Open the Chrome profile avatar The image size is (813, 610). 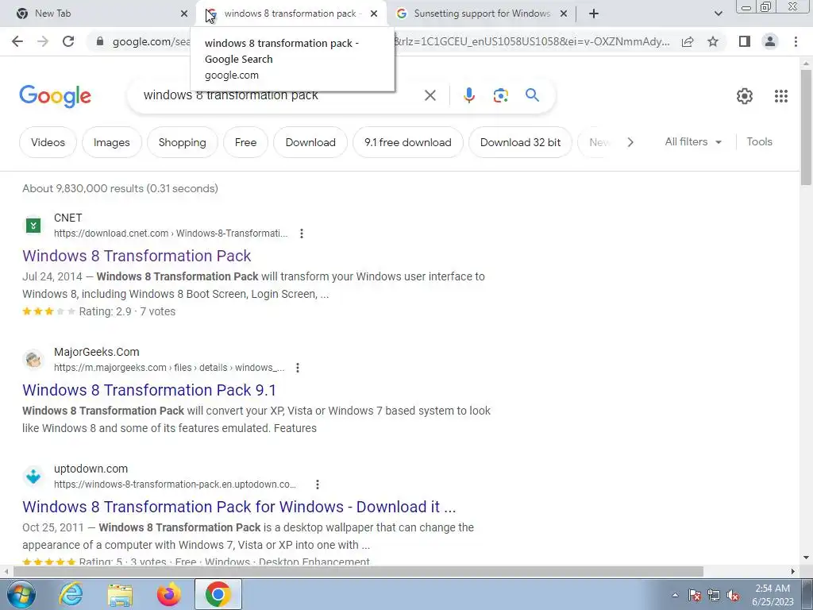[x=770, y=41]
